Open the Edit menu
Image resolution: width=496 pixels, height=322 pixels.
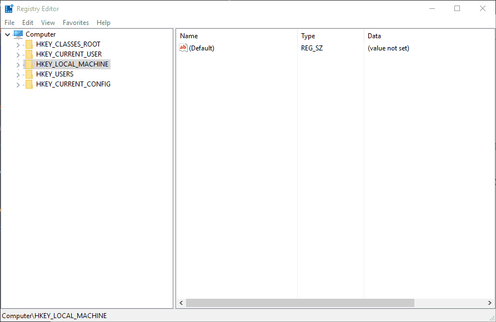[28, 23]
